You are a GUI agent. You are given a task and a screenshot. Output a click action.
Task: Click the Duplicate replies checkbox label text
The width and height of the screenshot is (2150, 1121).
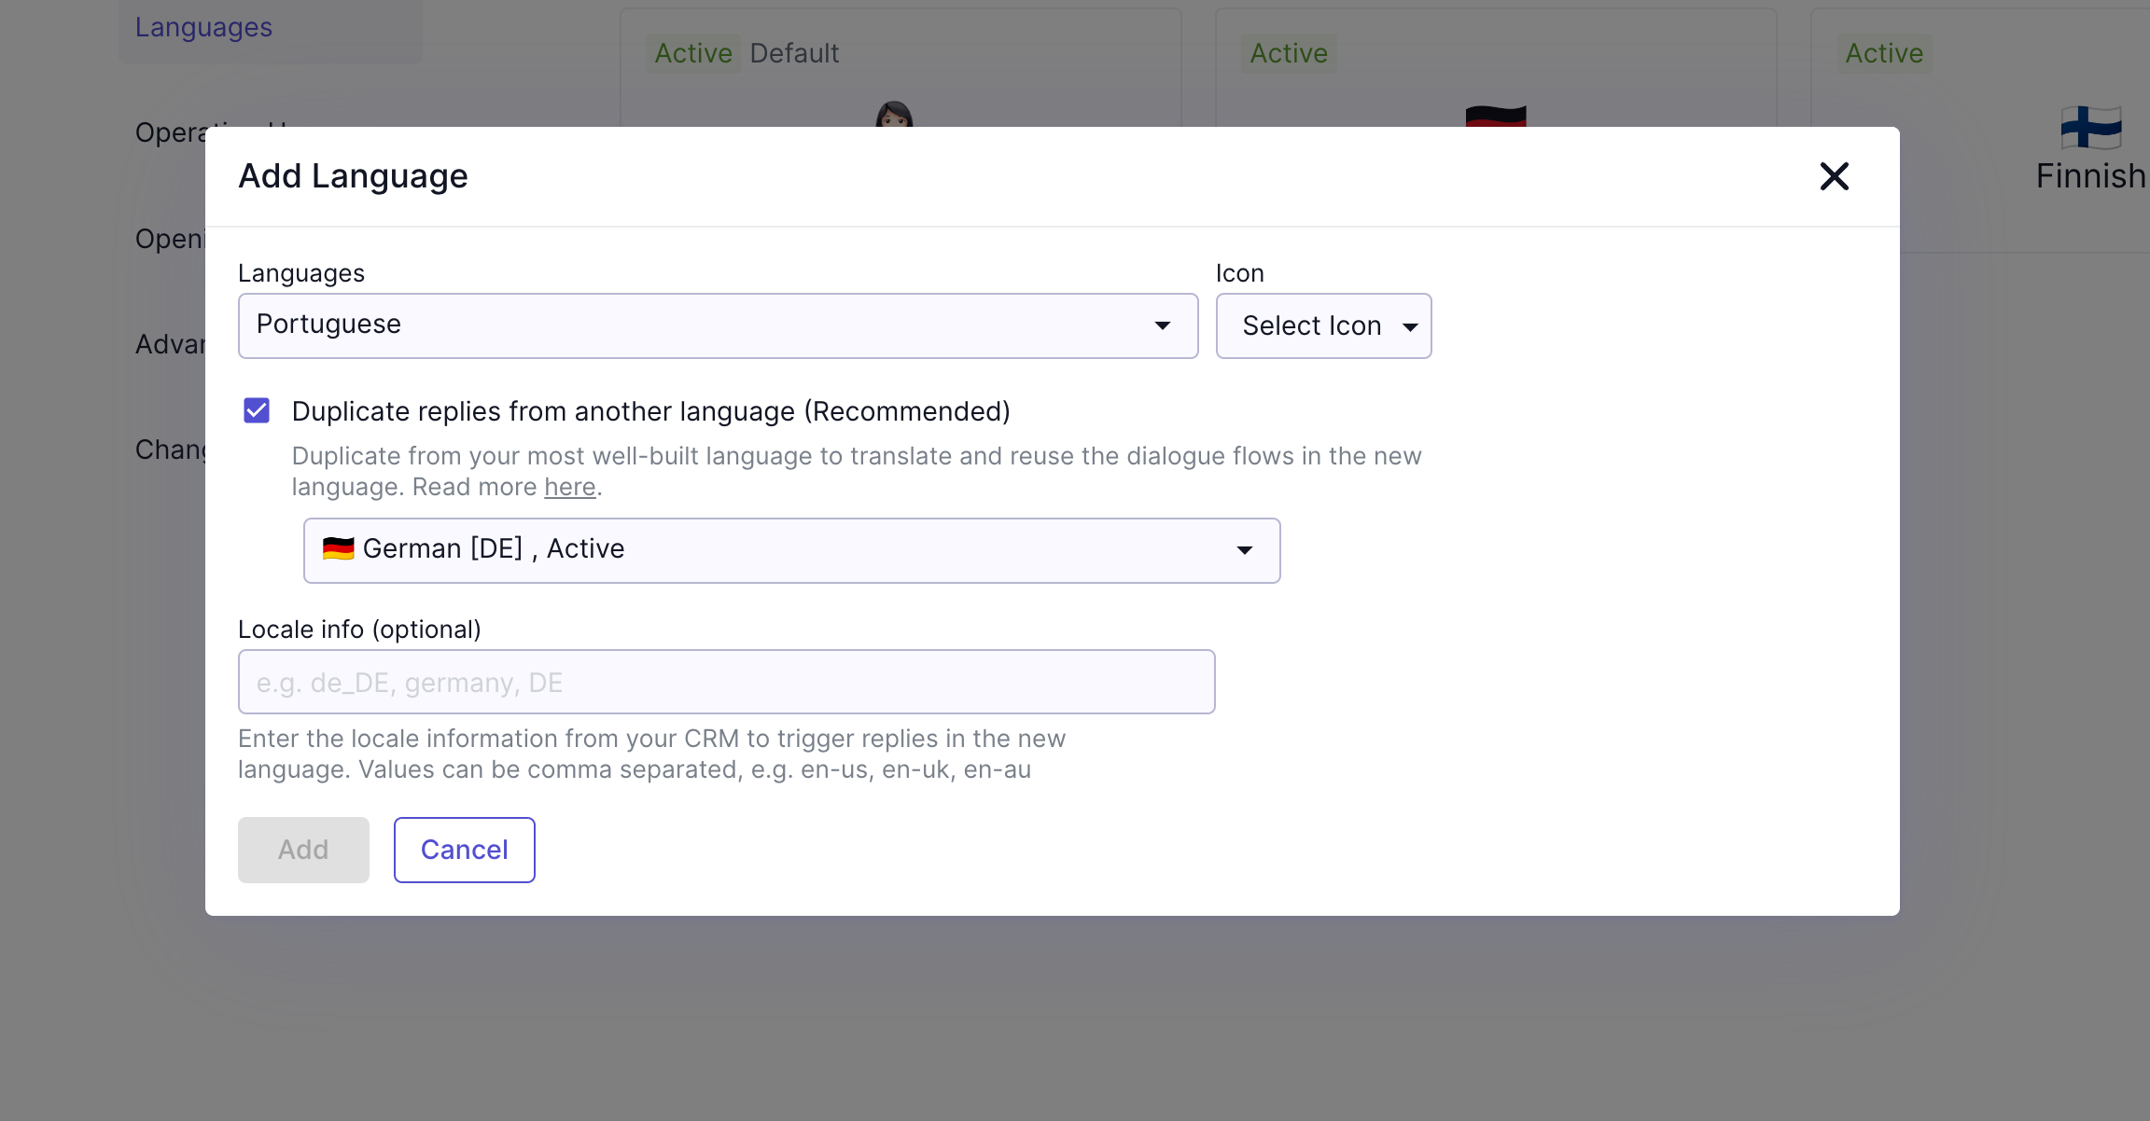coord(650,411)
